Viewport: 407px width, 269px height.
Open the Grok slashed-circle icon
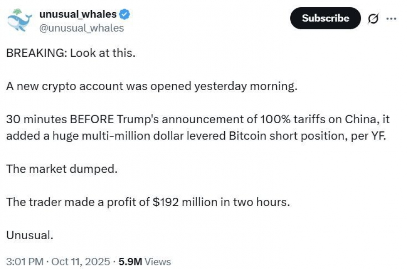coord(374,19)
